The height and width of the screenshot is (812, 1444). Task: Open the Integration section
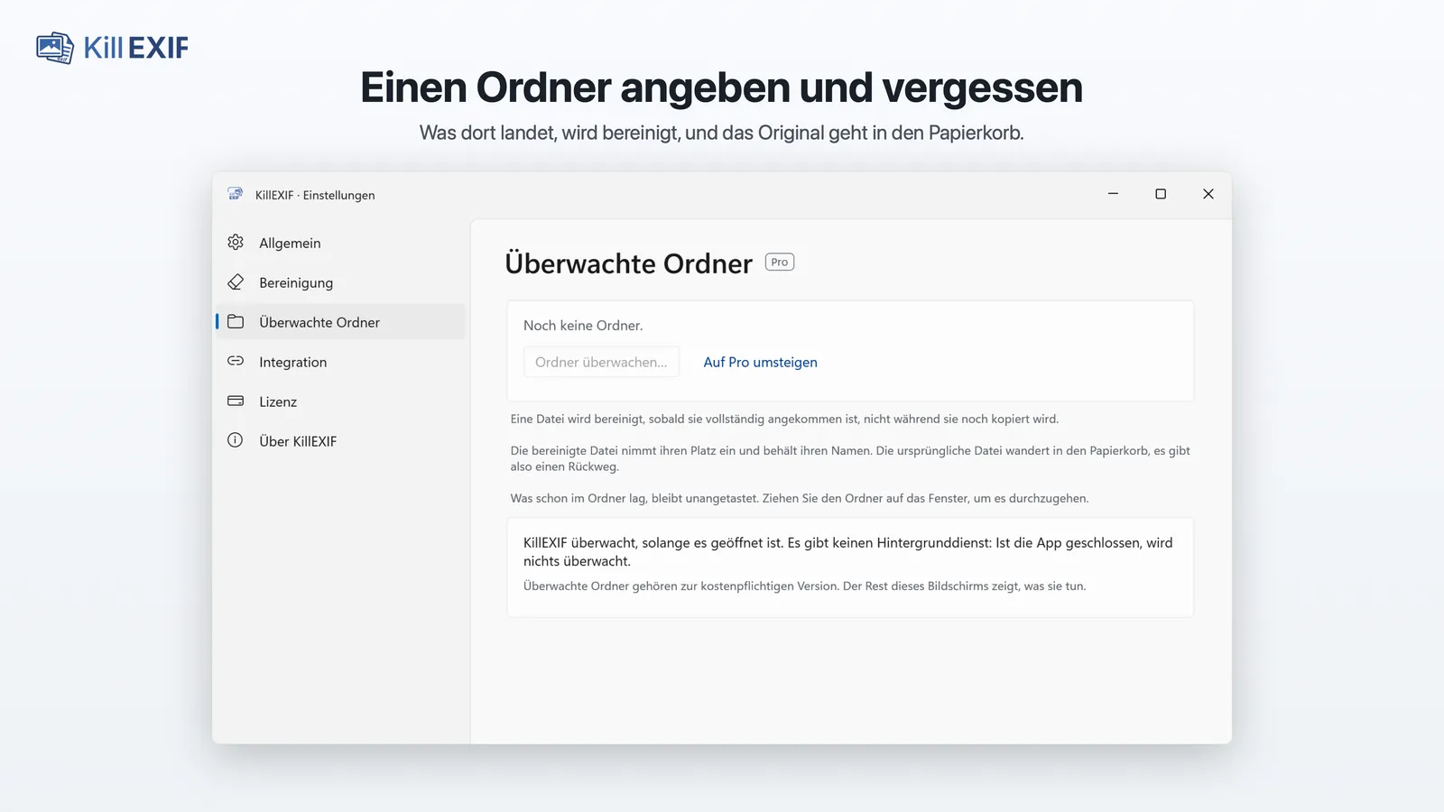pos(341,362)
